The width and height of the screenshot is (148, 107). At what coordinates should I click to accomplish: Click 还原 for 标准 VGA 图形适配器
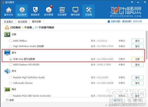coord(137,59)
